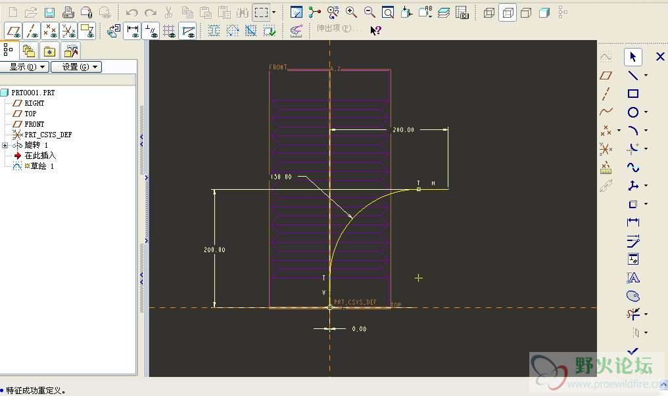668x396 pixels.
Task: Select the Hidden line display icon
Action: pyautogui.click(x=508, y=12)
